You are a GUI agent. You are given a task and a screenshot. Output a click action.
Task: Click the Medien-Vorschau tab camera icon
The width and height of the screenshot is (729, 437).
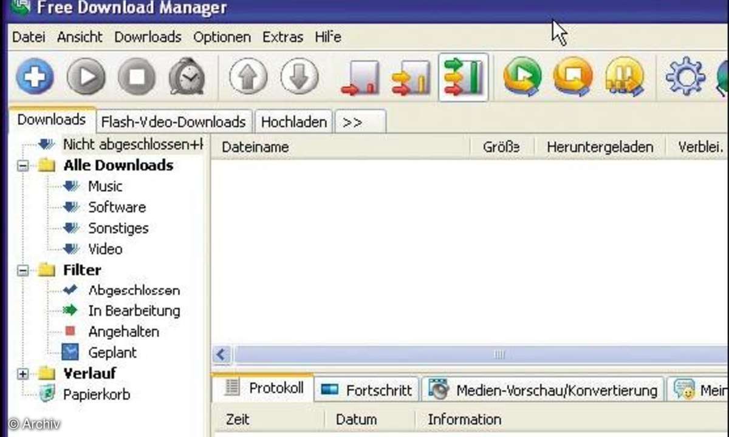point(439,390)
